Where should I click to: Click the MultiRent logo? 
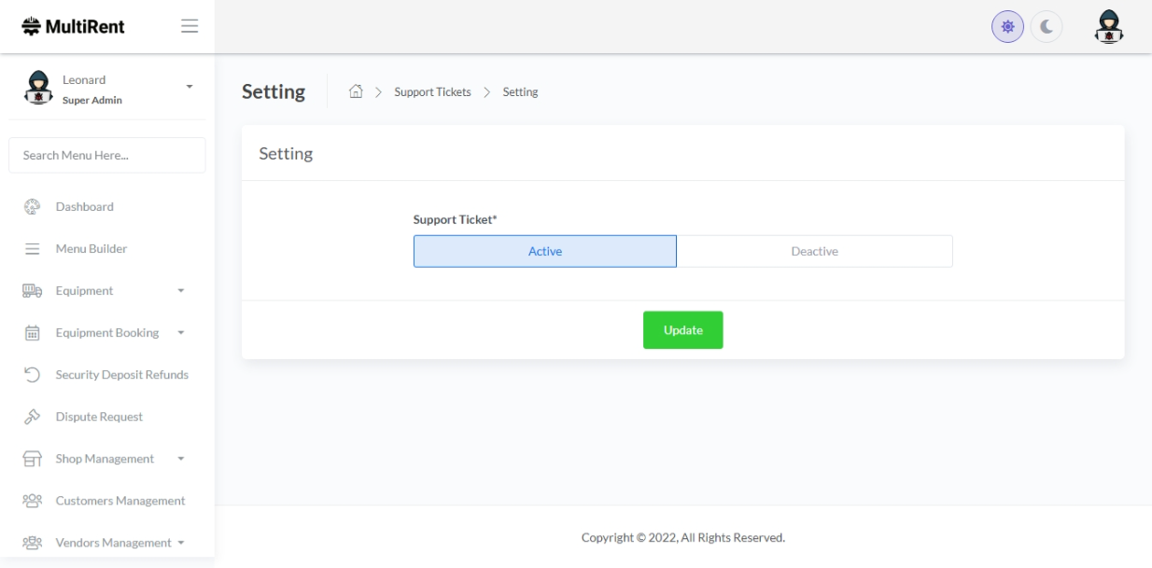coord(73,27)
